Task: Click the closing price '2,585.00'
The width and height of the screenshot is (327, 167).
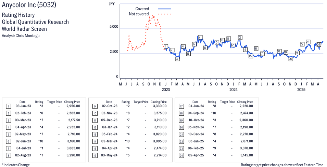Action: 73,113
